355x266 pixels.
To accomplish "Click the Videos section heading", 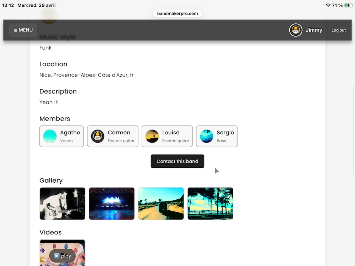I will (x=50, y=232).
